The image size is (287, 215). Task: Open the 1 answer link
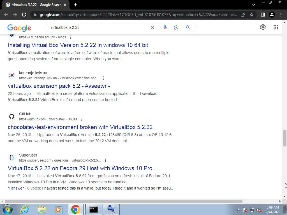pos(16,188)
